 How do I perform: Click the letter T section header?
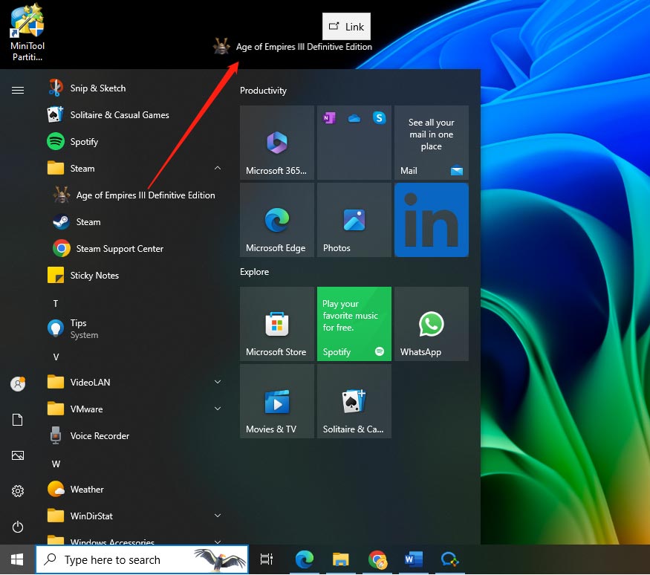tap(56, 303)
